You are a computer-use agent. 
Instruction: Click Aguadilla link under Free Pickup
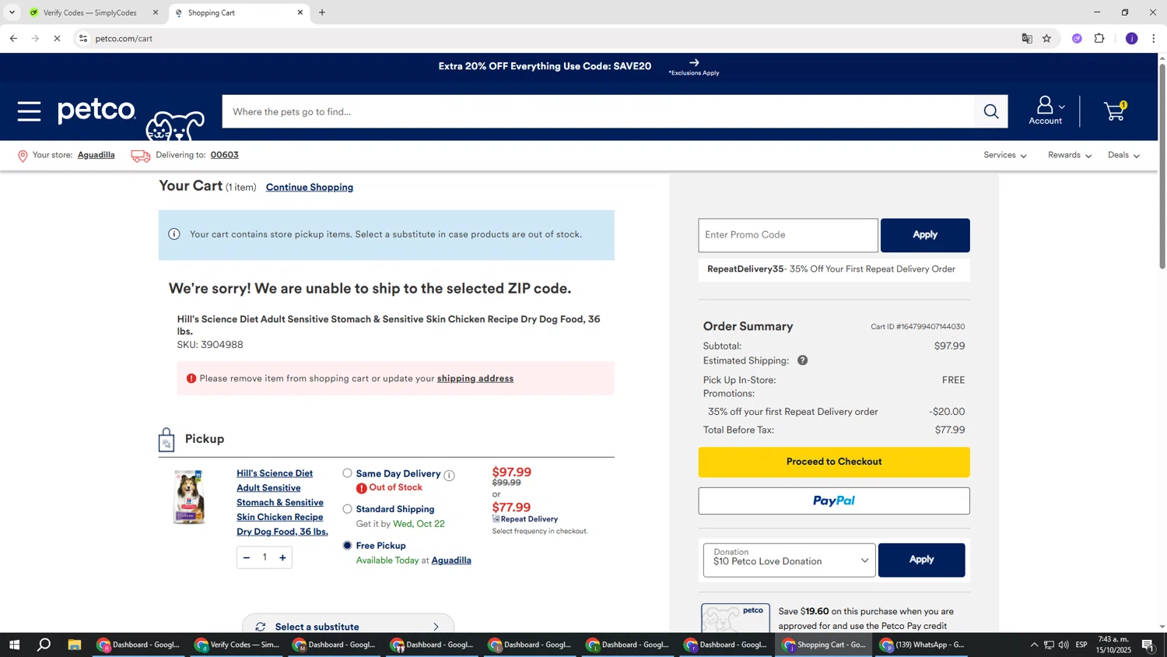coord(451,560)
